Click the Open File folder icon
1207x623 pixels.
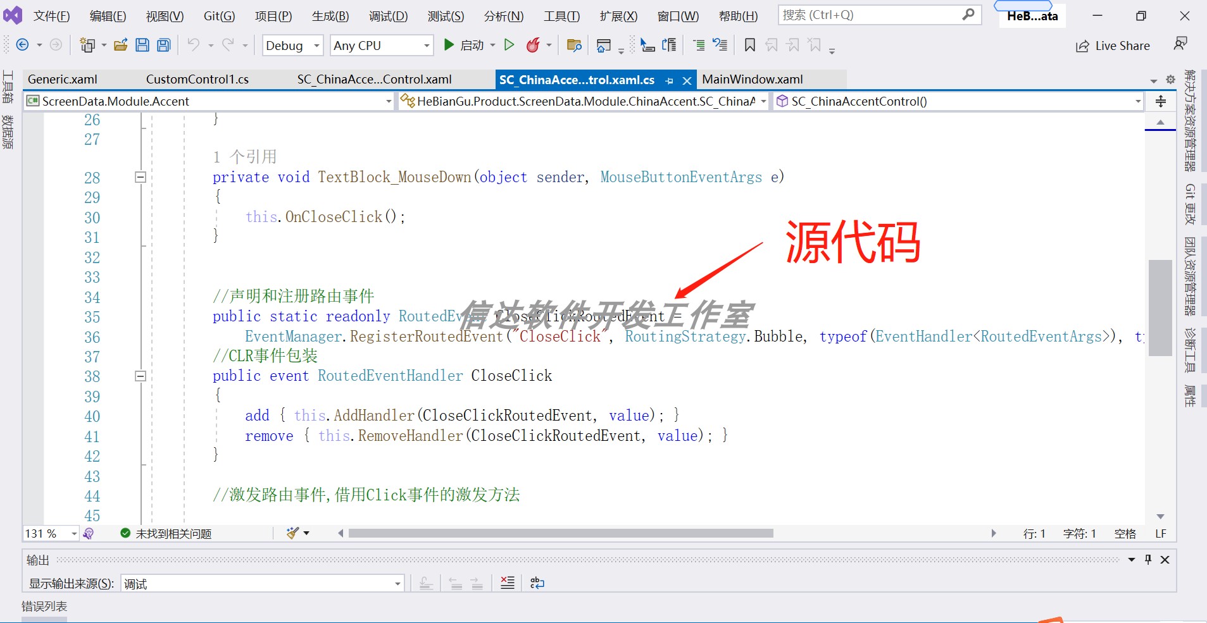click(x=121, y=45)
